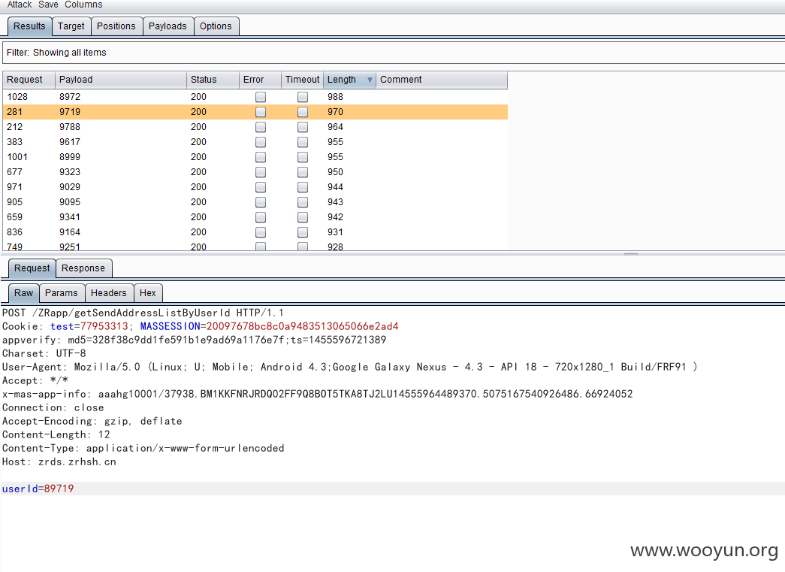Sort by the Timeout column header
Image resolution: width=785 pixels, height=572 pixels.
point(302,80)
